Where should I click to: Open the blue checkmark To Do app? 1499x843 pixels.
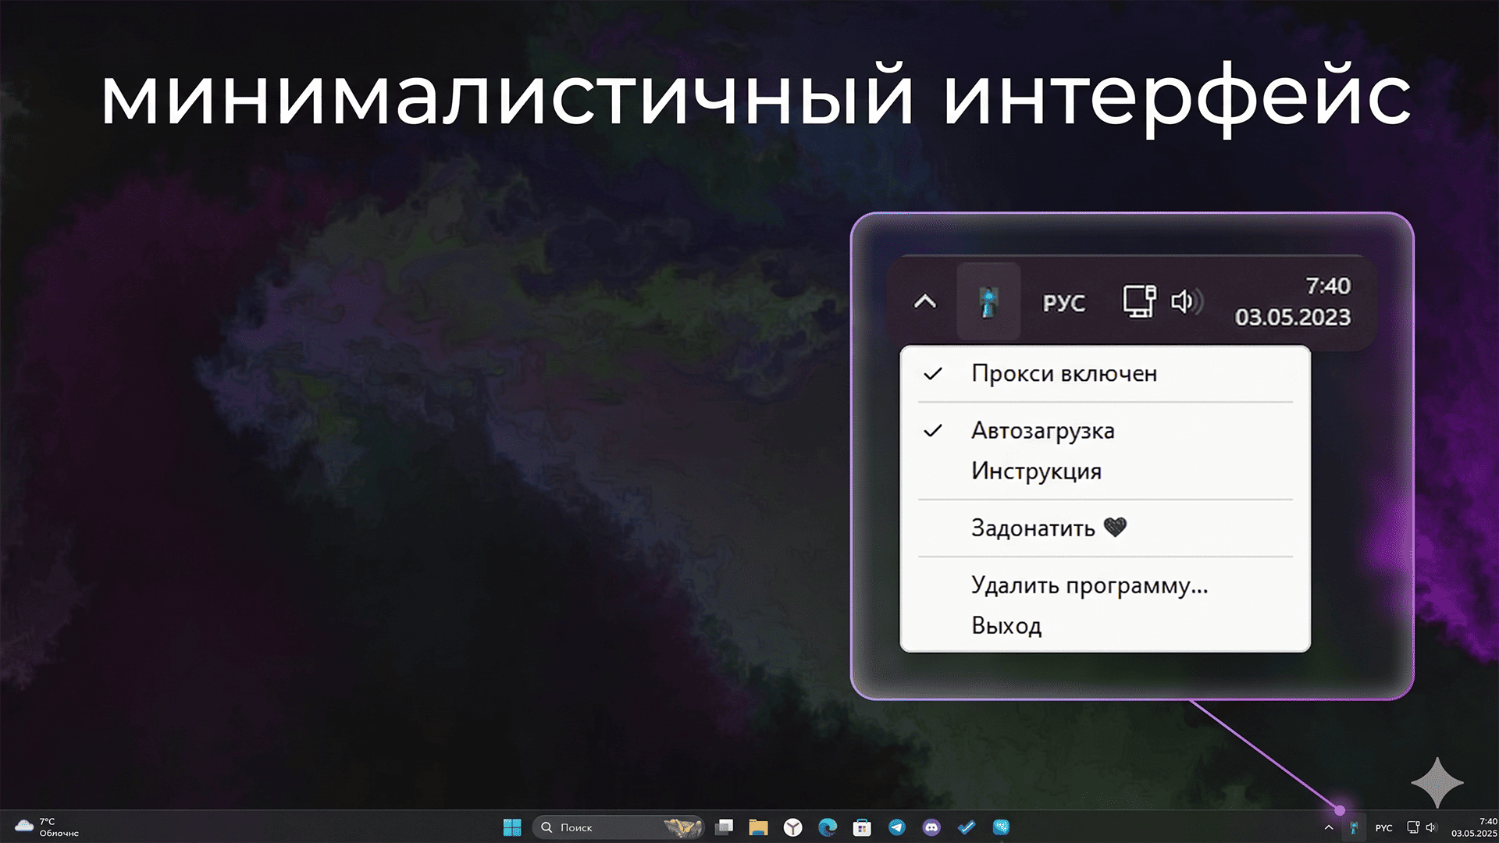coord(967,827)
